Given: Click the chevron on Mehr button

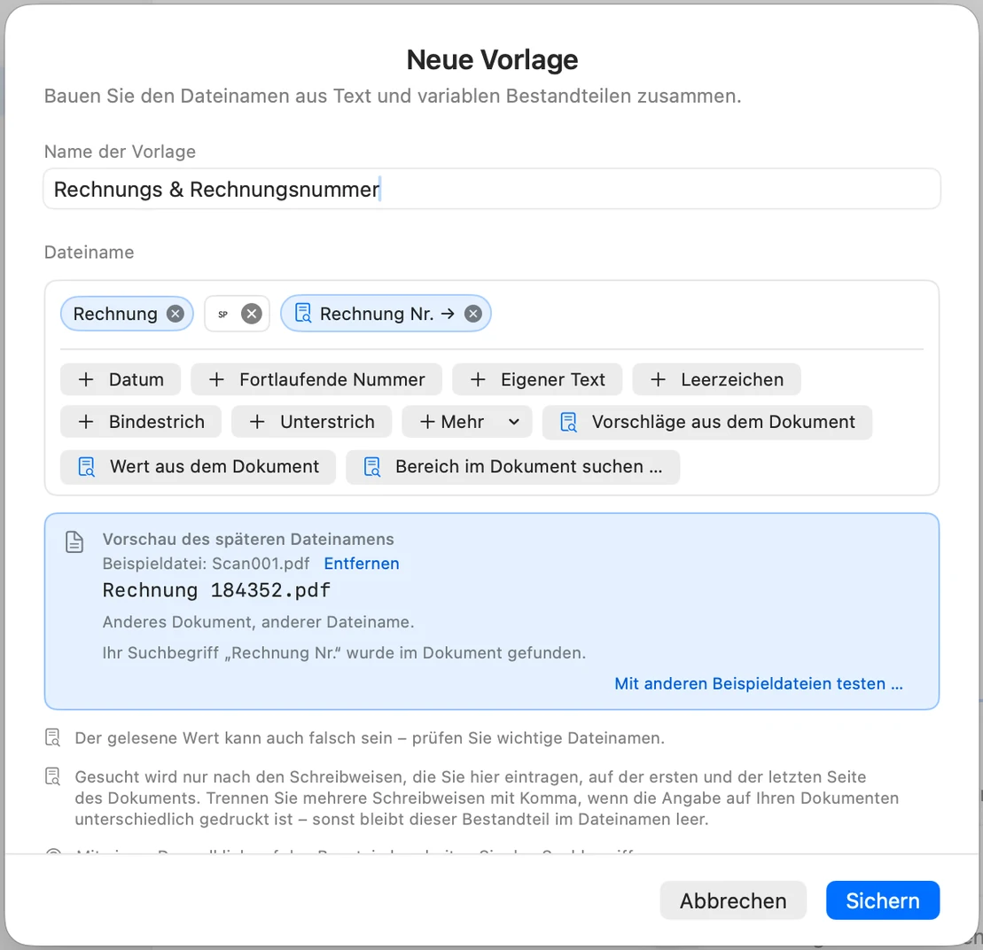Looking at the screenshot, I should pyautogui.click(x=514, y=422).
